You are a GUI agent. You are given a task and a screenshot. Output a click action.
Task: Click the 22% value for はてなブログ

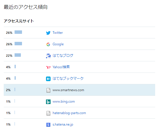[9, 56]
